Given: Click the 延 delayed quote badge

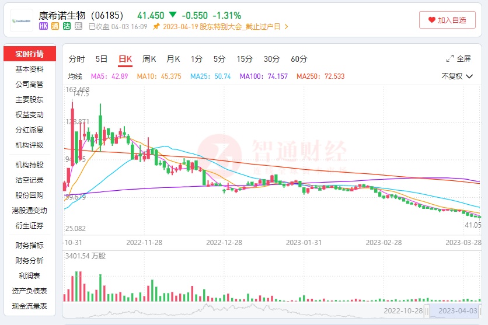Looking at the screenshot, I should coord(78,26).
